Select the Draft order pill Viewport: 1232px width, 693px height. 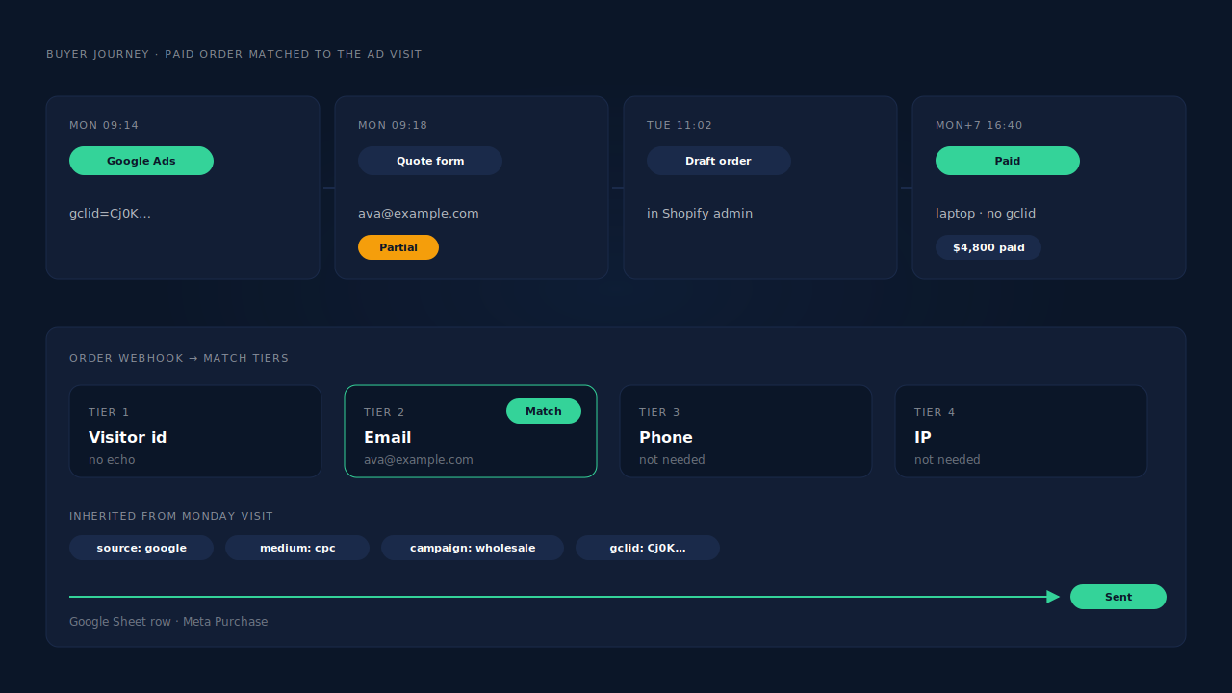(x=719, y=161)
